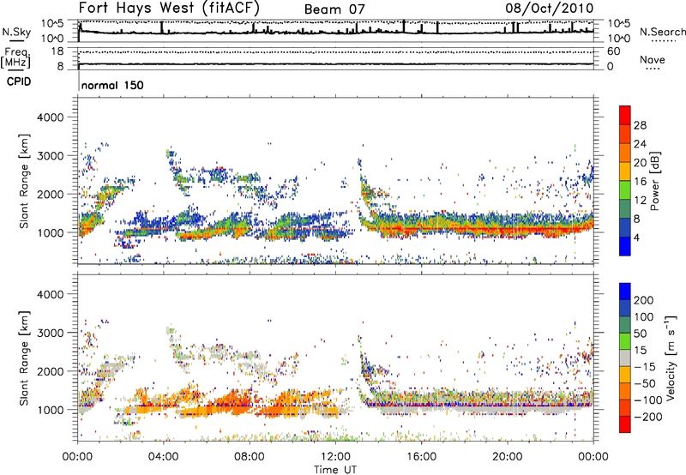Pick the blue top segment of Velocity colorbar
Viewport: 686px width, 475px height.
(625, 292)
